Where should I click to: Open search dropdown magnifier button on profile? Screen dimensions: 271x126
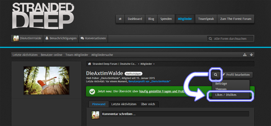pos(216,74)
